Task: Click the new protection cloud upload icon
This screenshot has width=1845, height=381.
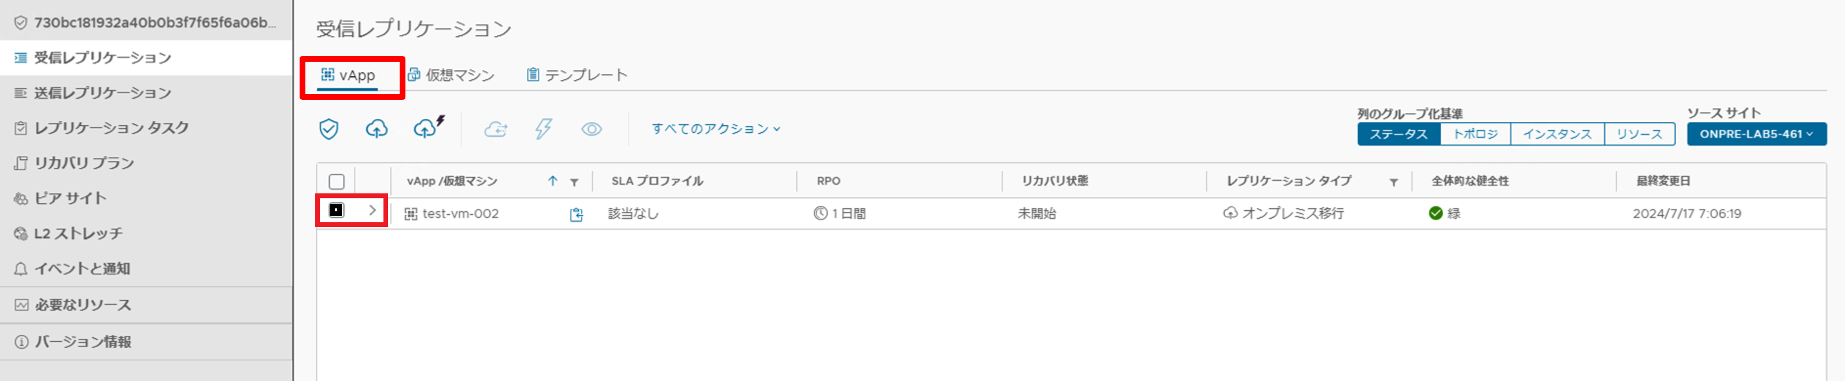Action: click(378, 129)
